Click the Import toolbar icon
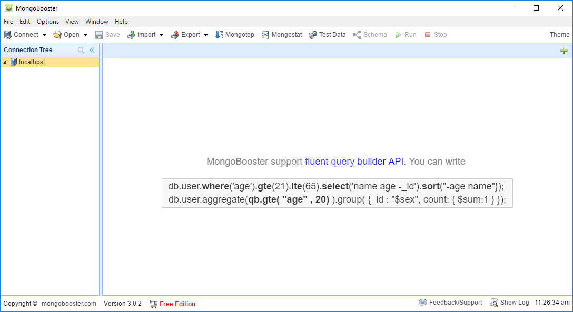 click(131, 35)
